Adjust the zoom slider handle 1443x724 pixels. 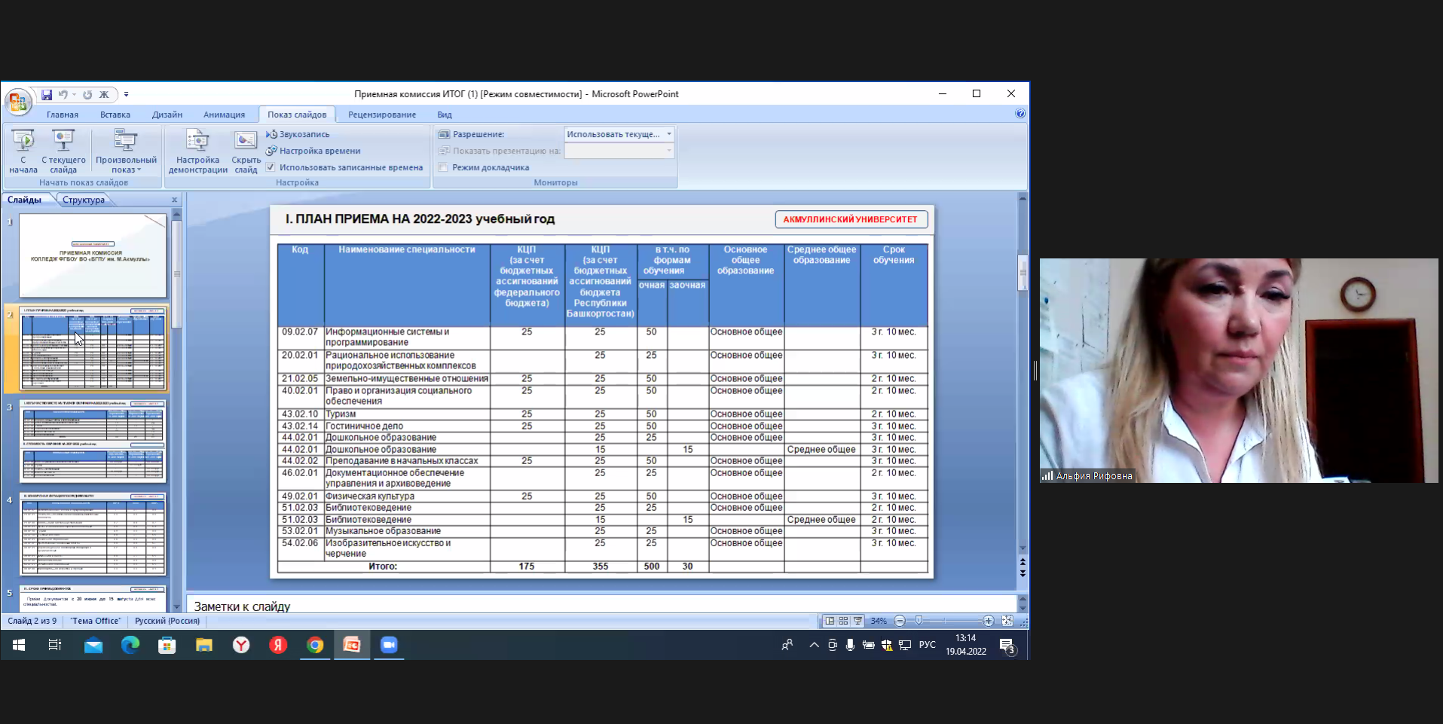(x=919, y=621)
